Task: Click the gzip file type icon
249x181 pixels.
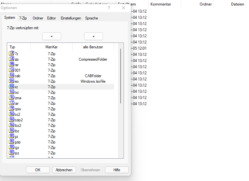Action: 11,142
